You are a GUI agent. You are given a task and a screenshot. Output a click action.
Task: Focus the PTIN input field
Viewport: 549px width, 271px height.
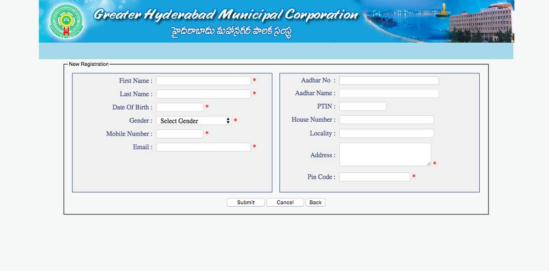(x=363, y=106)
